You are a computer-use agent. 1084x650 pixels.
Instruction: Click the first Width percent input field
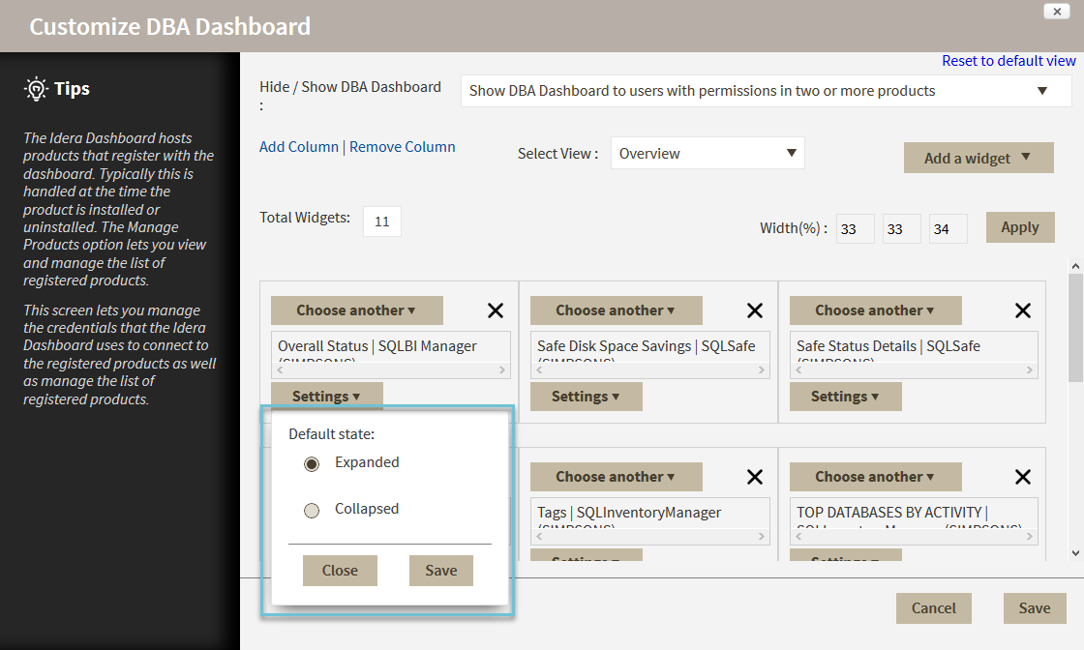pos(856,229)
